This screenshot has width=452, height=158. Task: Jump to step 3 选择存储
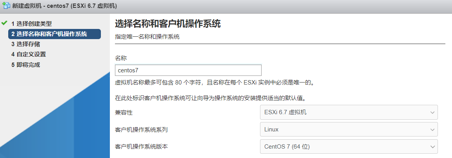pos(26,45)
